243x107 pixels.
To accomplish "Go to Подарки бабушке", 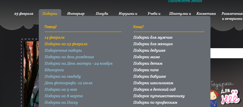I will [x=149, y=77].
